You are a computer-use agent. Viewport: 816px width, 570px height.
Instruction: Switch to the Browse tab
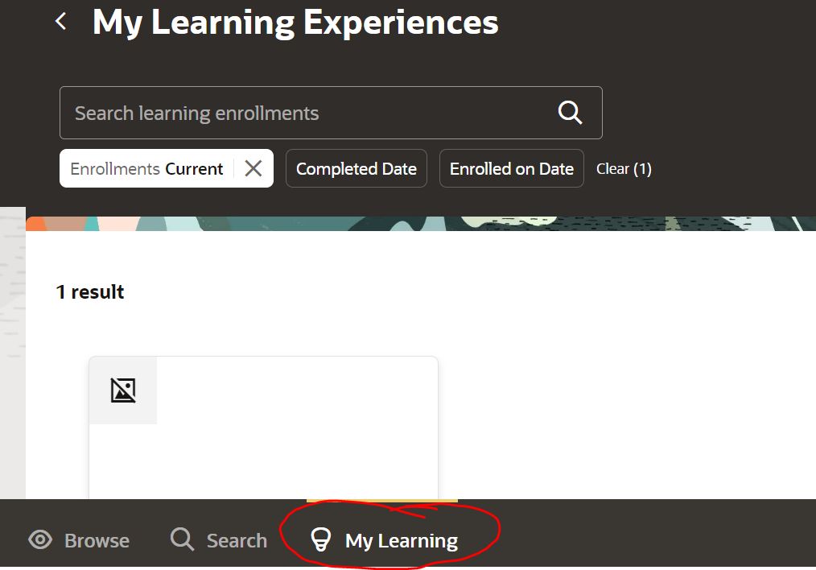click(x=78, y=539)
